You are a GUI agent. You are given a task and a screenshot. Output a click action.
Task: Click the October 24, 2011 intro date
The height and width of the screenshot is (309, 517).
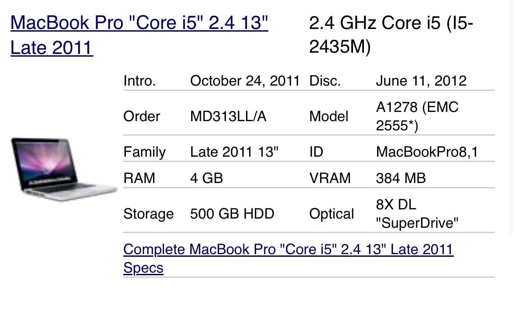click(245, 81)
